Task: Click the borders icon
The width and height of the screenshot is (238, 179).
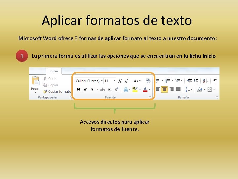Action: (210, 89)
